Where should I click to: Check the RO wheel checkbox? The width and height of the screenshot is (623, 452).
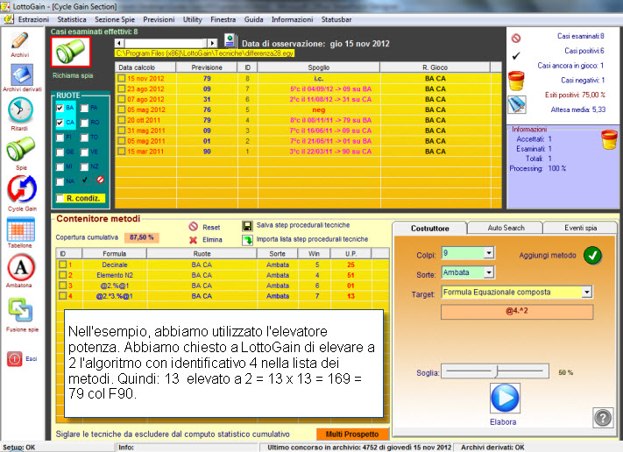coord(84,123)
